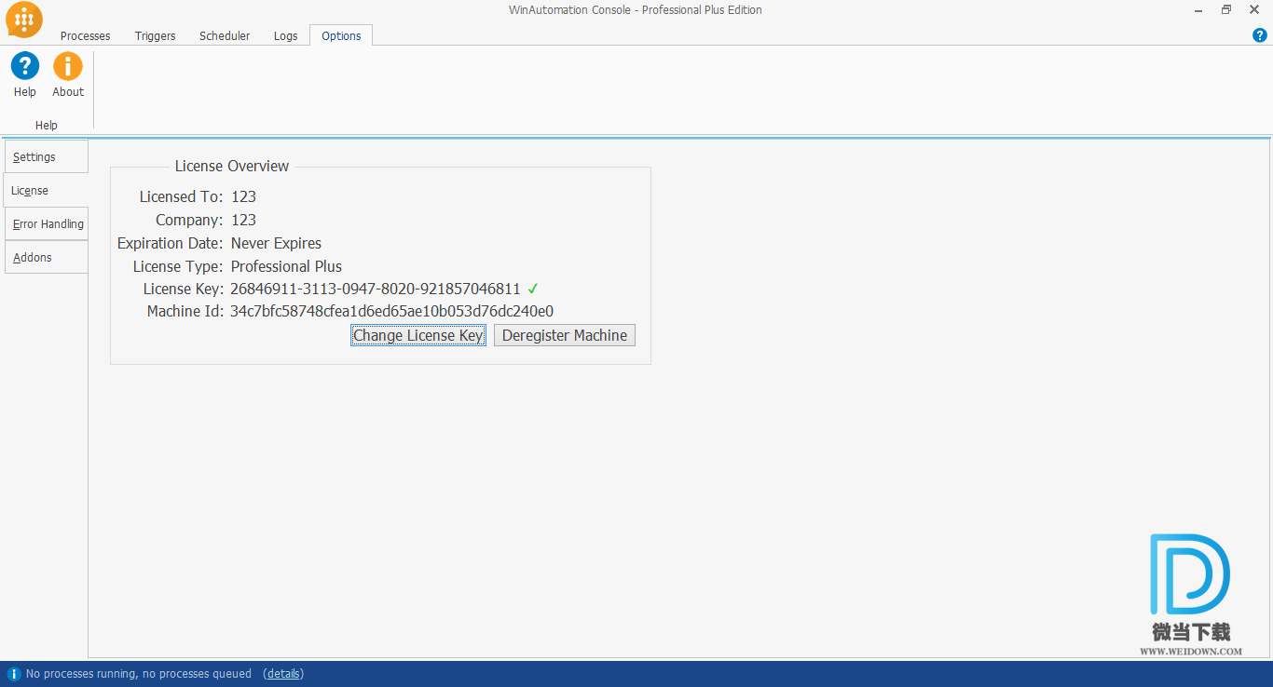Restore down the console window

[x=1226, y=9]
